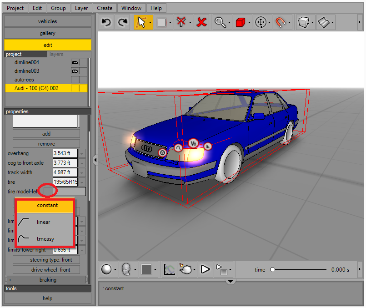The width and height of the screenshot is (366, 308).
Task: Open the Create menu
Action: pos(105,8)
